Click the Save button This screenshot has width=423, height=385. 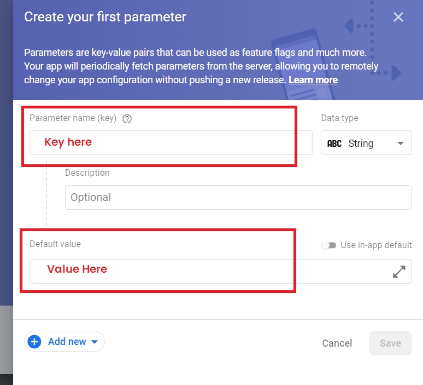[390, 343]
